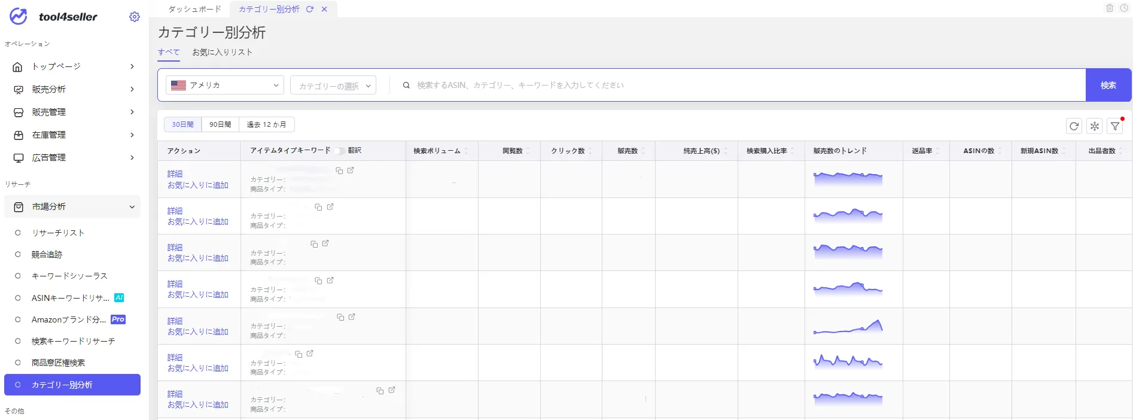The height and width of the screenshot is (420, 1133).
Task: Close the カテゴリー別分析 tab
Action: [x=324, y=9]
